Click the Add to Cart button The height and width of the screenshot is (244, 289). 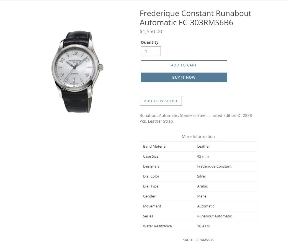pyautogui.click(x=184, y=65)
